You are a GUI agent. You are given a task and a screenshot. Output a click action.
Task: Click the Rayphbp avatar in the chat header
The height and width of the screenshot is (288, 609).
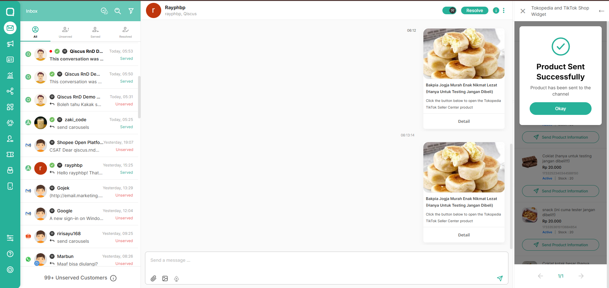154,10
